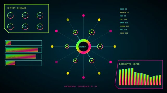Viewport: 167px width, 93px height.
Task: Select pink hexagon at two o'clock position
Action: (x=110, y=31)
